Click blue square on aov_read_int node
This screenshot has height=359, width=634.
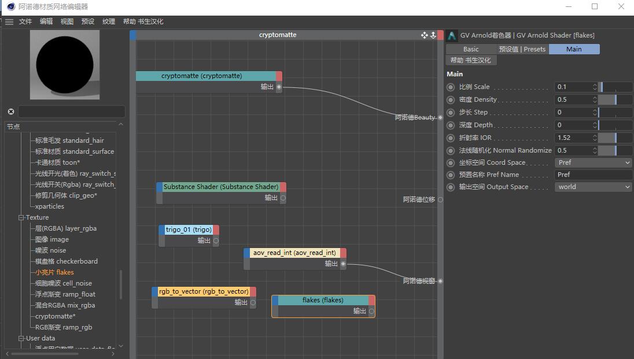[x=246, y=253]
